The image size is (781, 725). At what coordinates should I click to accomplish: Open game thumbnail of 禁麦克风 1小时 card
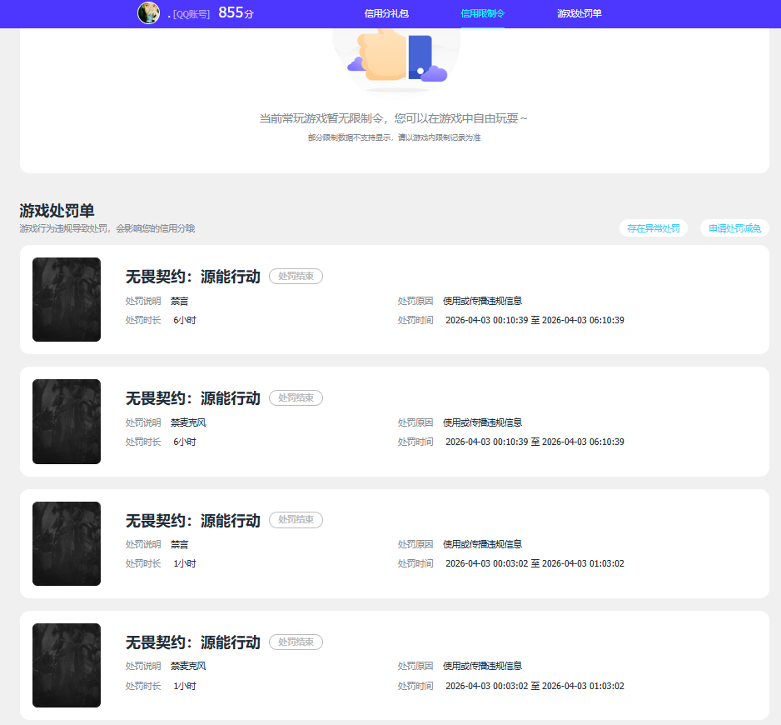click(x=67, y=665)
